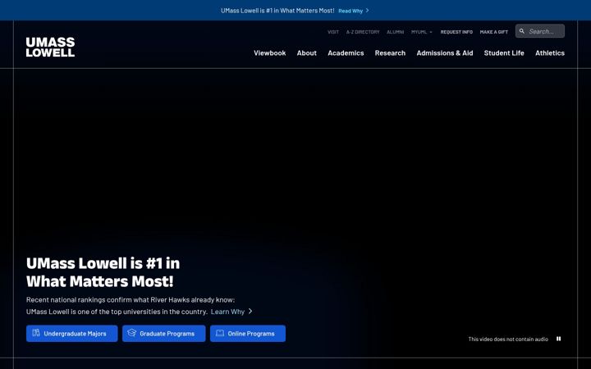Follow the Visit utility link
This screenshot has width=591, height=369.
(333, 32)
